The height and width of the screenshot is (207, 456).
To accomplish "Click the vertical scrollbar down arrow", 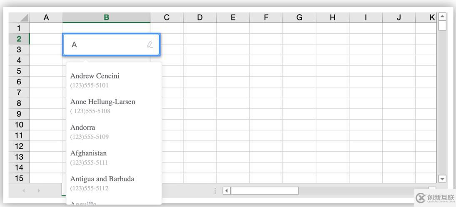I will (x=442, y=179).
